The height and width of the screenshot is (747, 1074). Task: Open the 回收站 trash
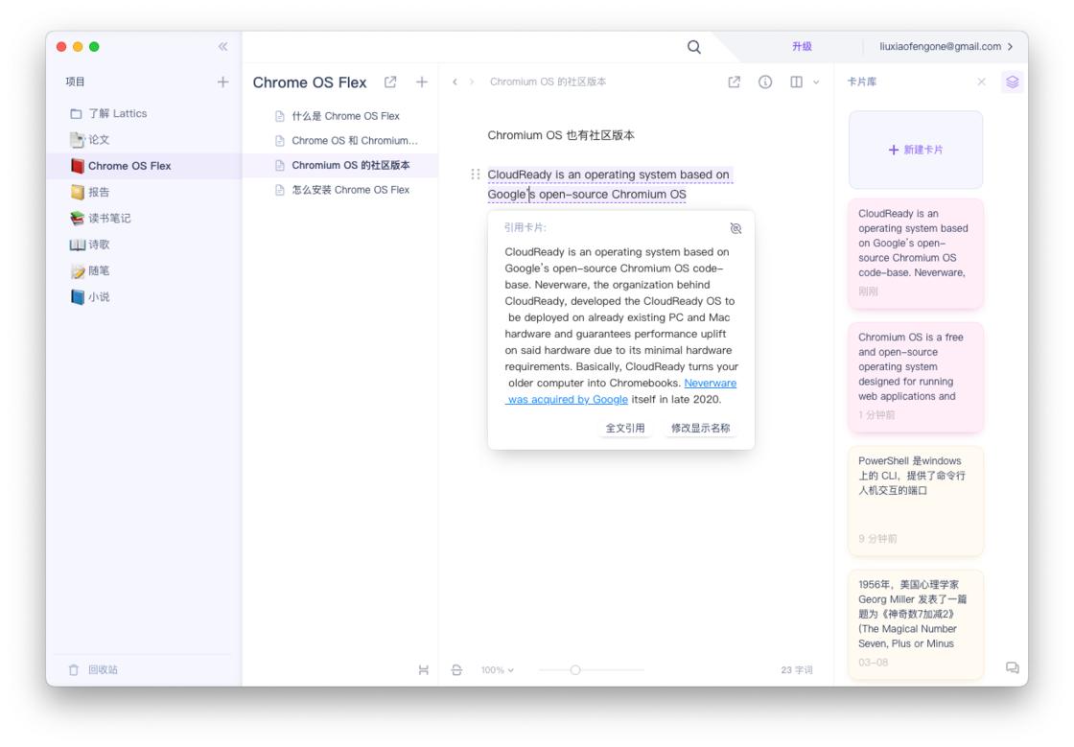(93, 669)
